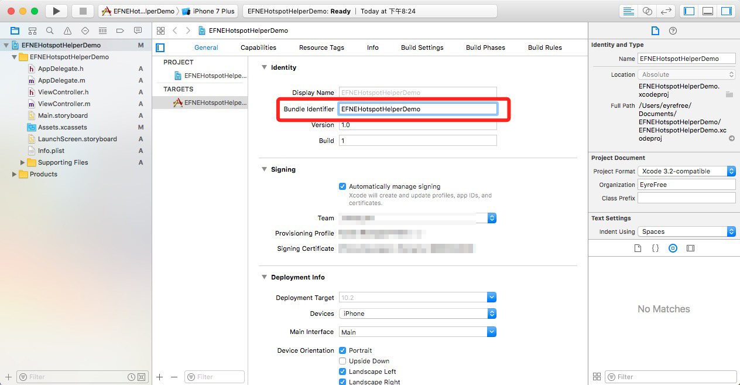Switch to the Build Settings tab
The height and width of the screenshot is (385, 740).
[x=422, y=47]
